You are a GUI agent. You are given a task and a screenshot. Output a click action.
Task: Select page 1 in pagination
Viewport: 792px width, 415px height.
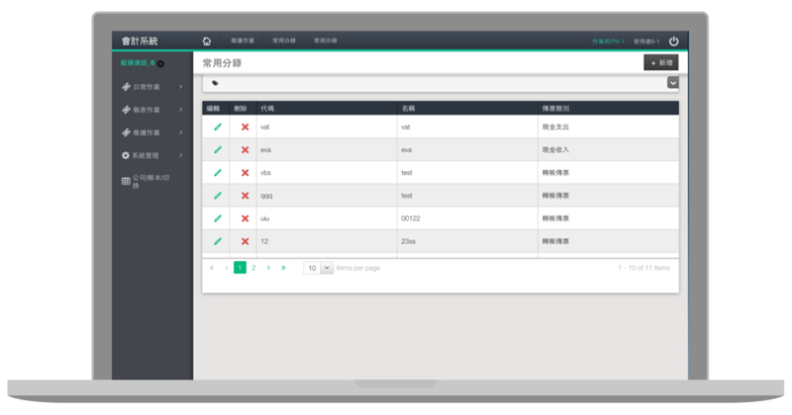(240, 268)
